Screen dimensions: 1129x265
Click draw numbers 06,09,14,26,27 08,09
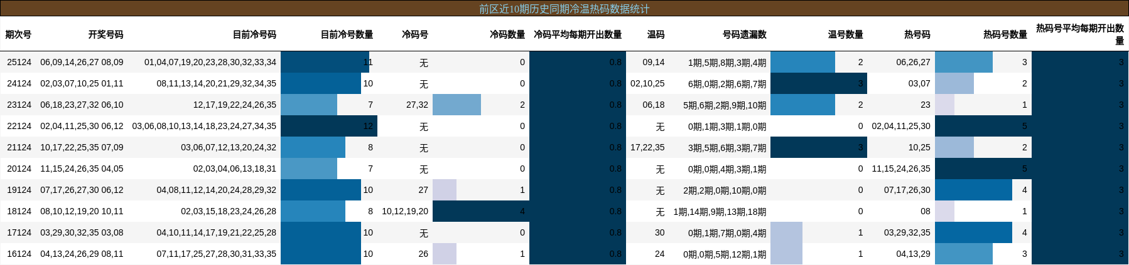point(82,62)
